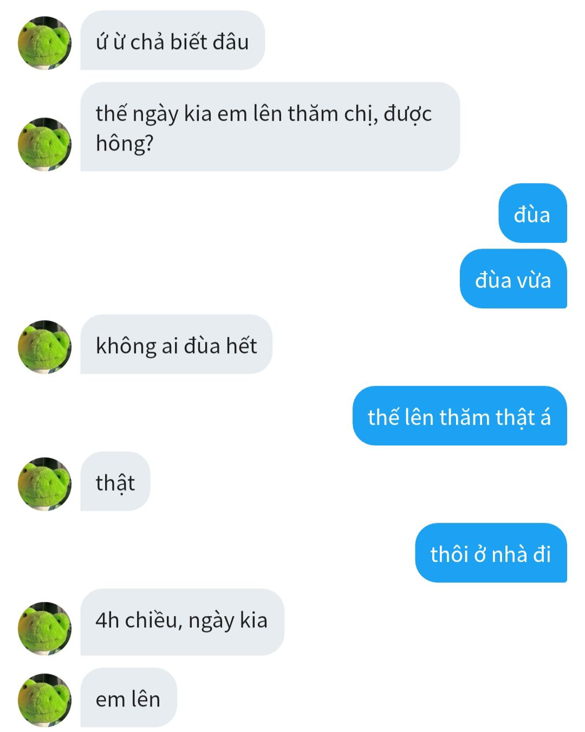
Task: Select the blue 'đùa' sent message
Action: 532,213
